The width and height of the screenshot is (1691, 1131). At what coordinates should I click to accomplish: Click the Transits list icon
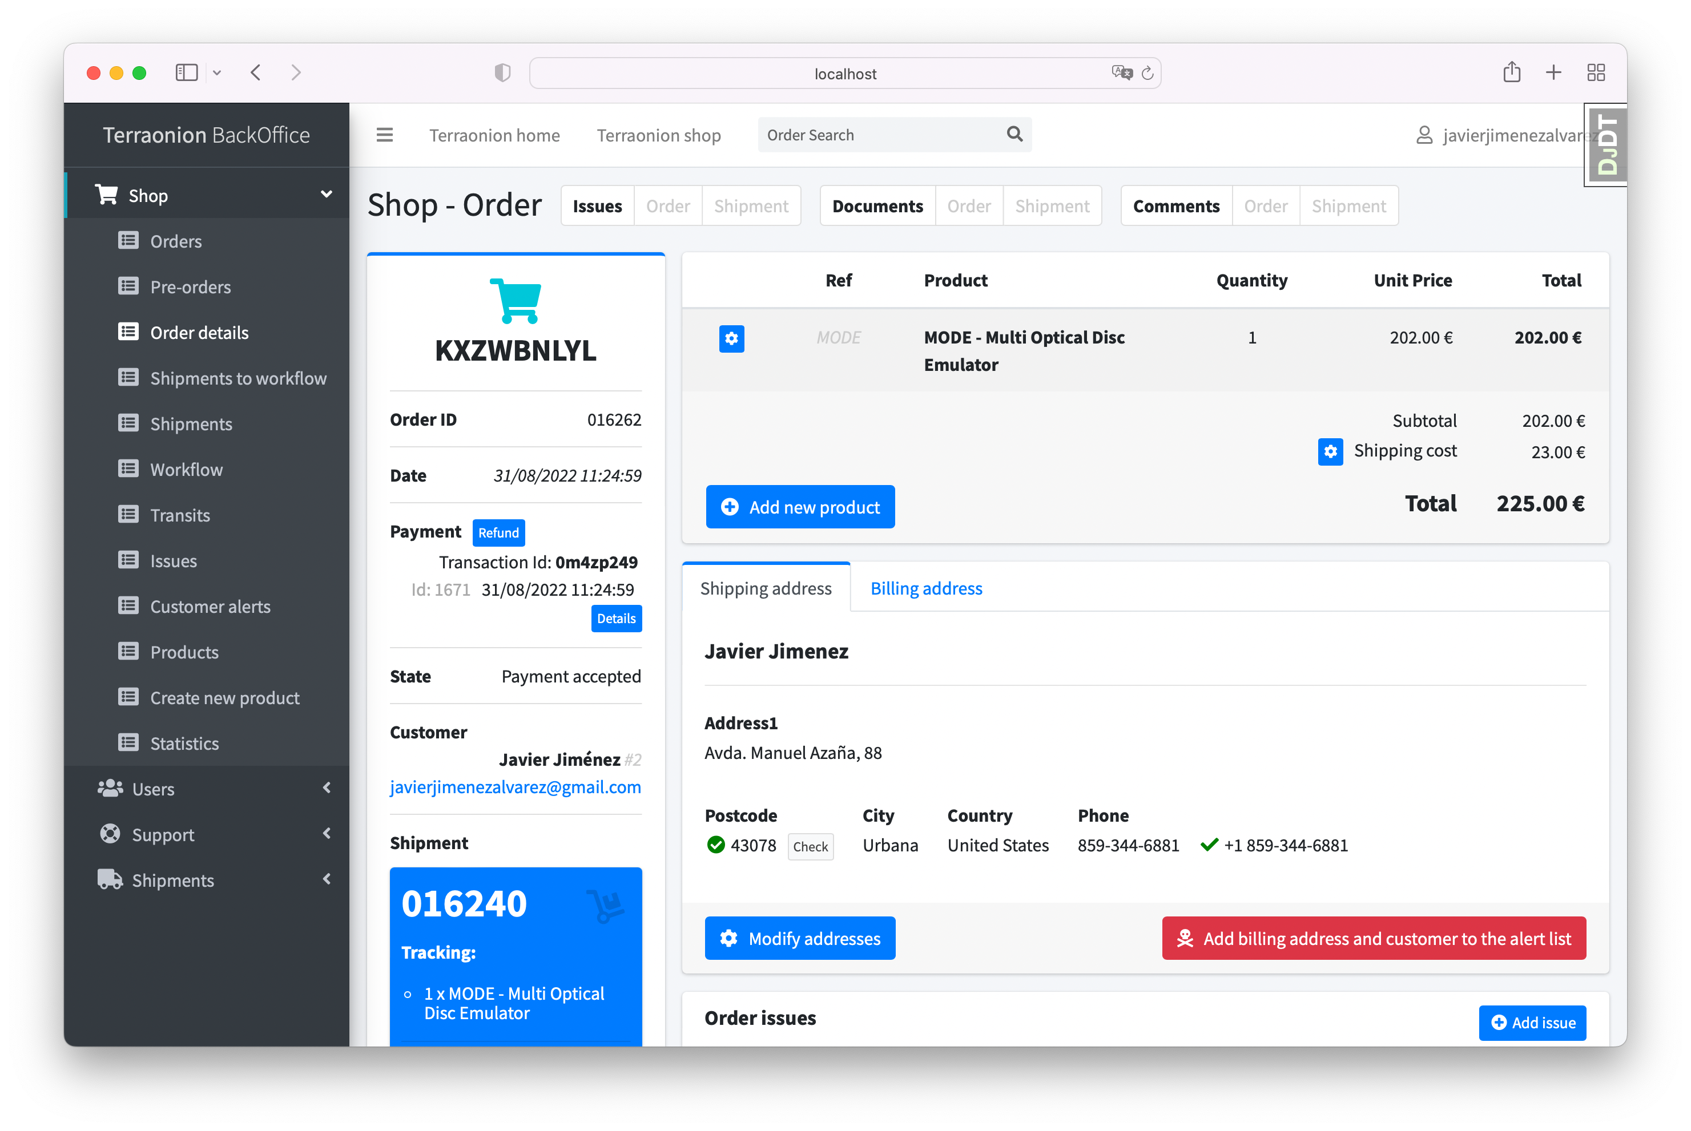point(128,514)
